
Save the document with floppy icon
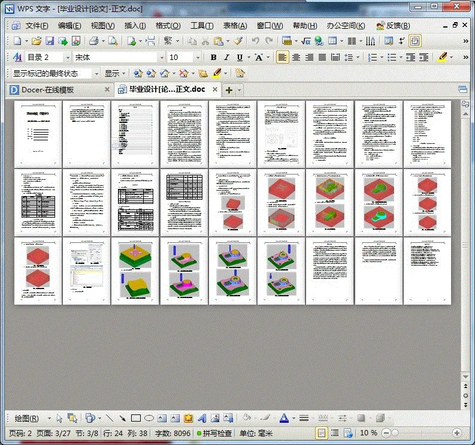click(50, 41)
